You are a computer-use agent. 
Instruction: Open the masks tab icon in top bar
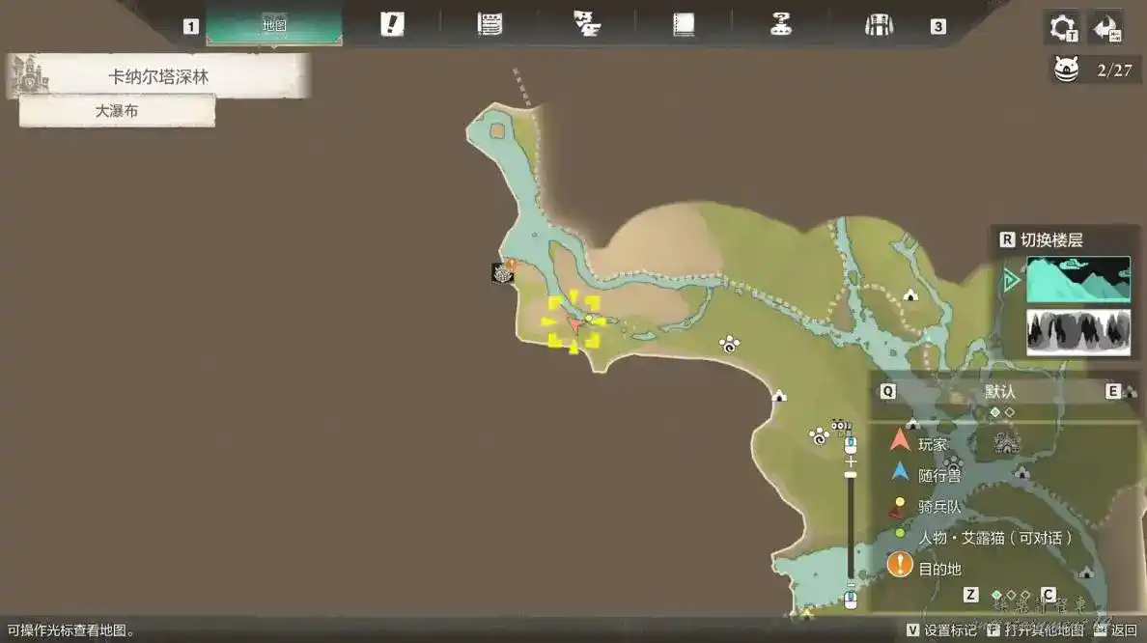tap(586, 25)
